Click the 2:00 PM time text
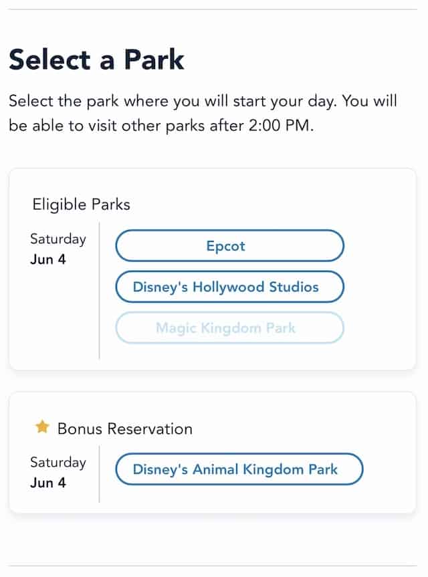 (x=279, y=126)
